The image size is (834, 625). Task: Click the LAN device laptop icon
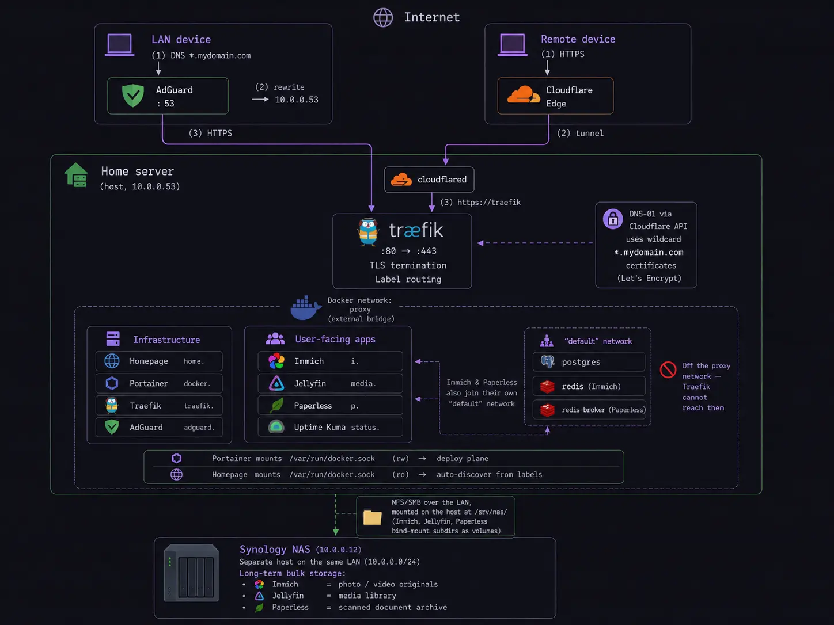click(x=120, y=45)
